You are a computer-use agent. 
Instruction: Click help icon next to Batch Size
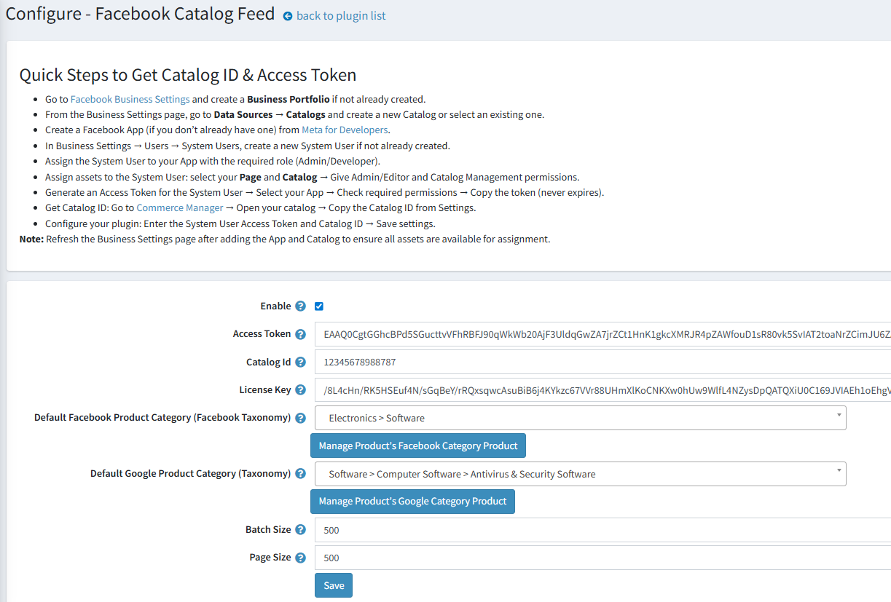pos(300,530)
